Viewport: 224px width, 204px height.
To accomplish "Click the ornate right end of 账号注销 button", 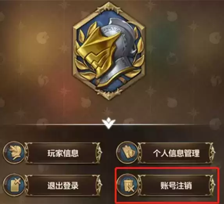I will (x=212, y=185).
